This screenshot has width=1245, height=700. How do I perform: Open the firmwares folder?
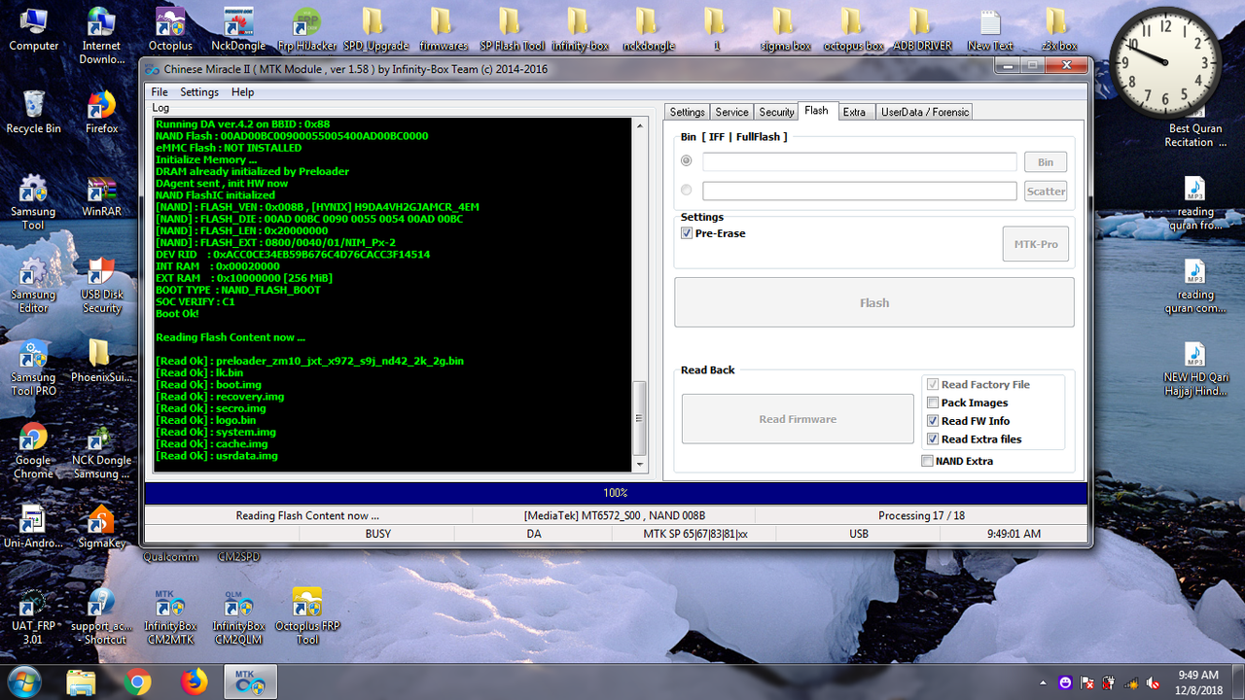pos(443,29)
